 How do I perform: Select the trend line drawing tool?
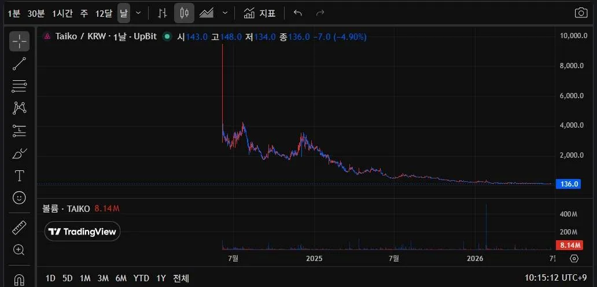(19, 64)
